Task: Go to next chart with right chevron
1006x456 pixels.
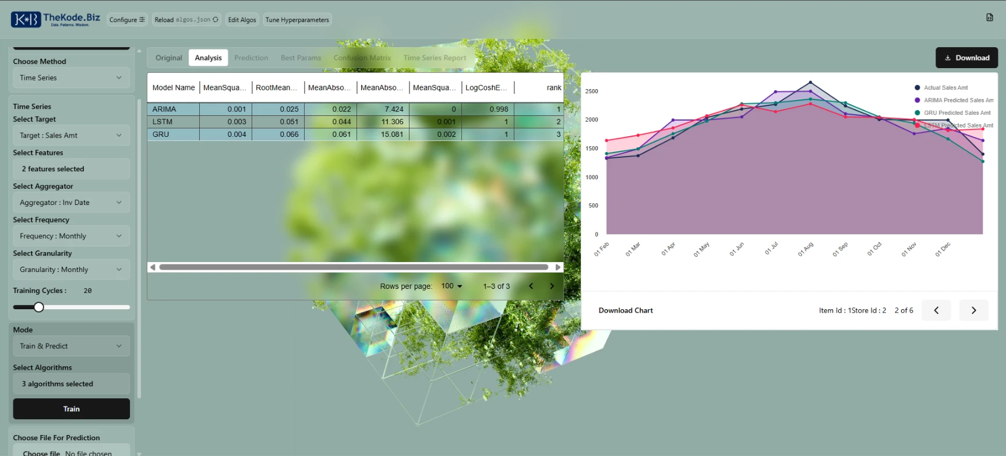Action: [x=973, y=310]
